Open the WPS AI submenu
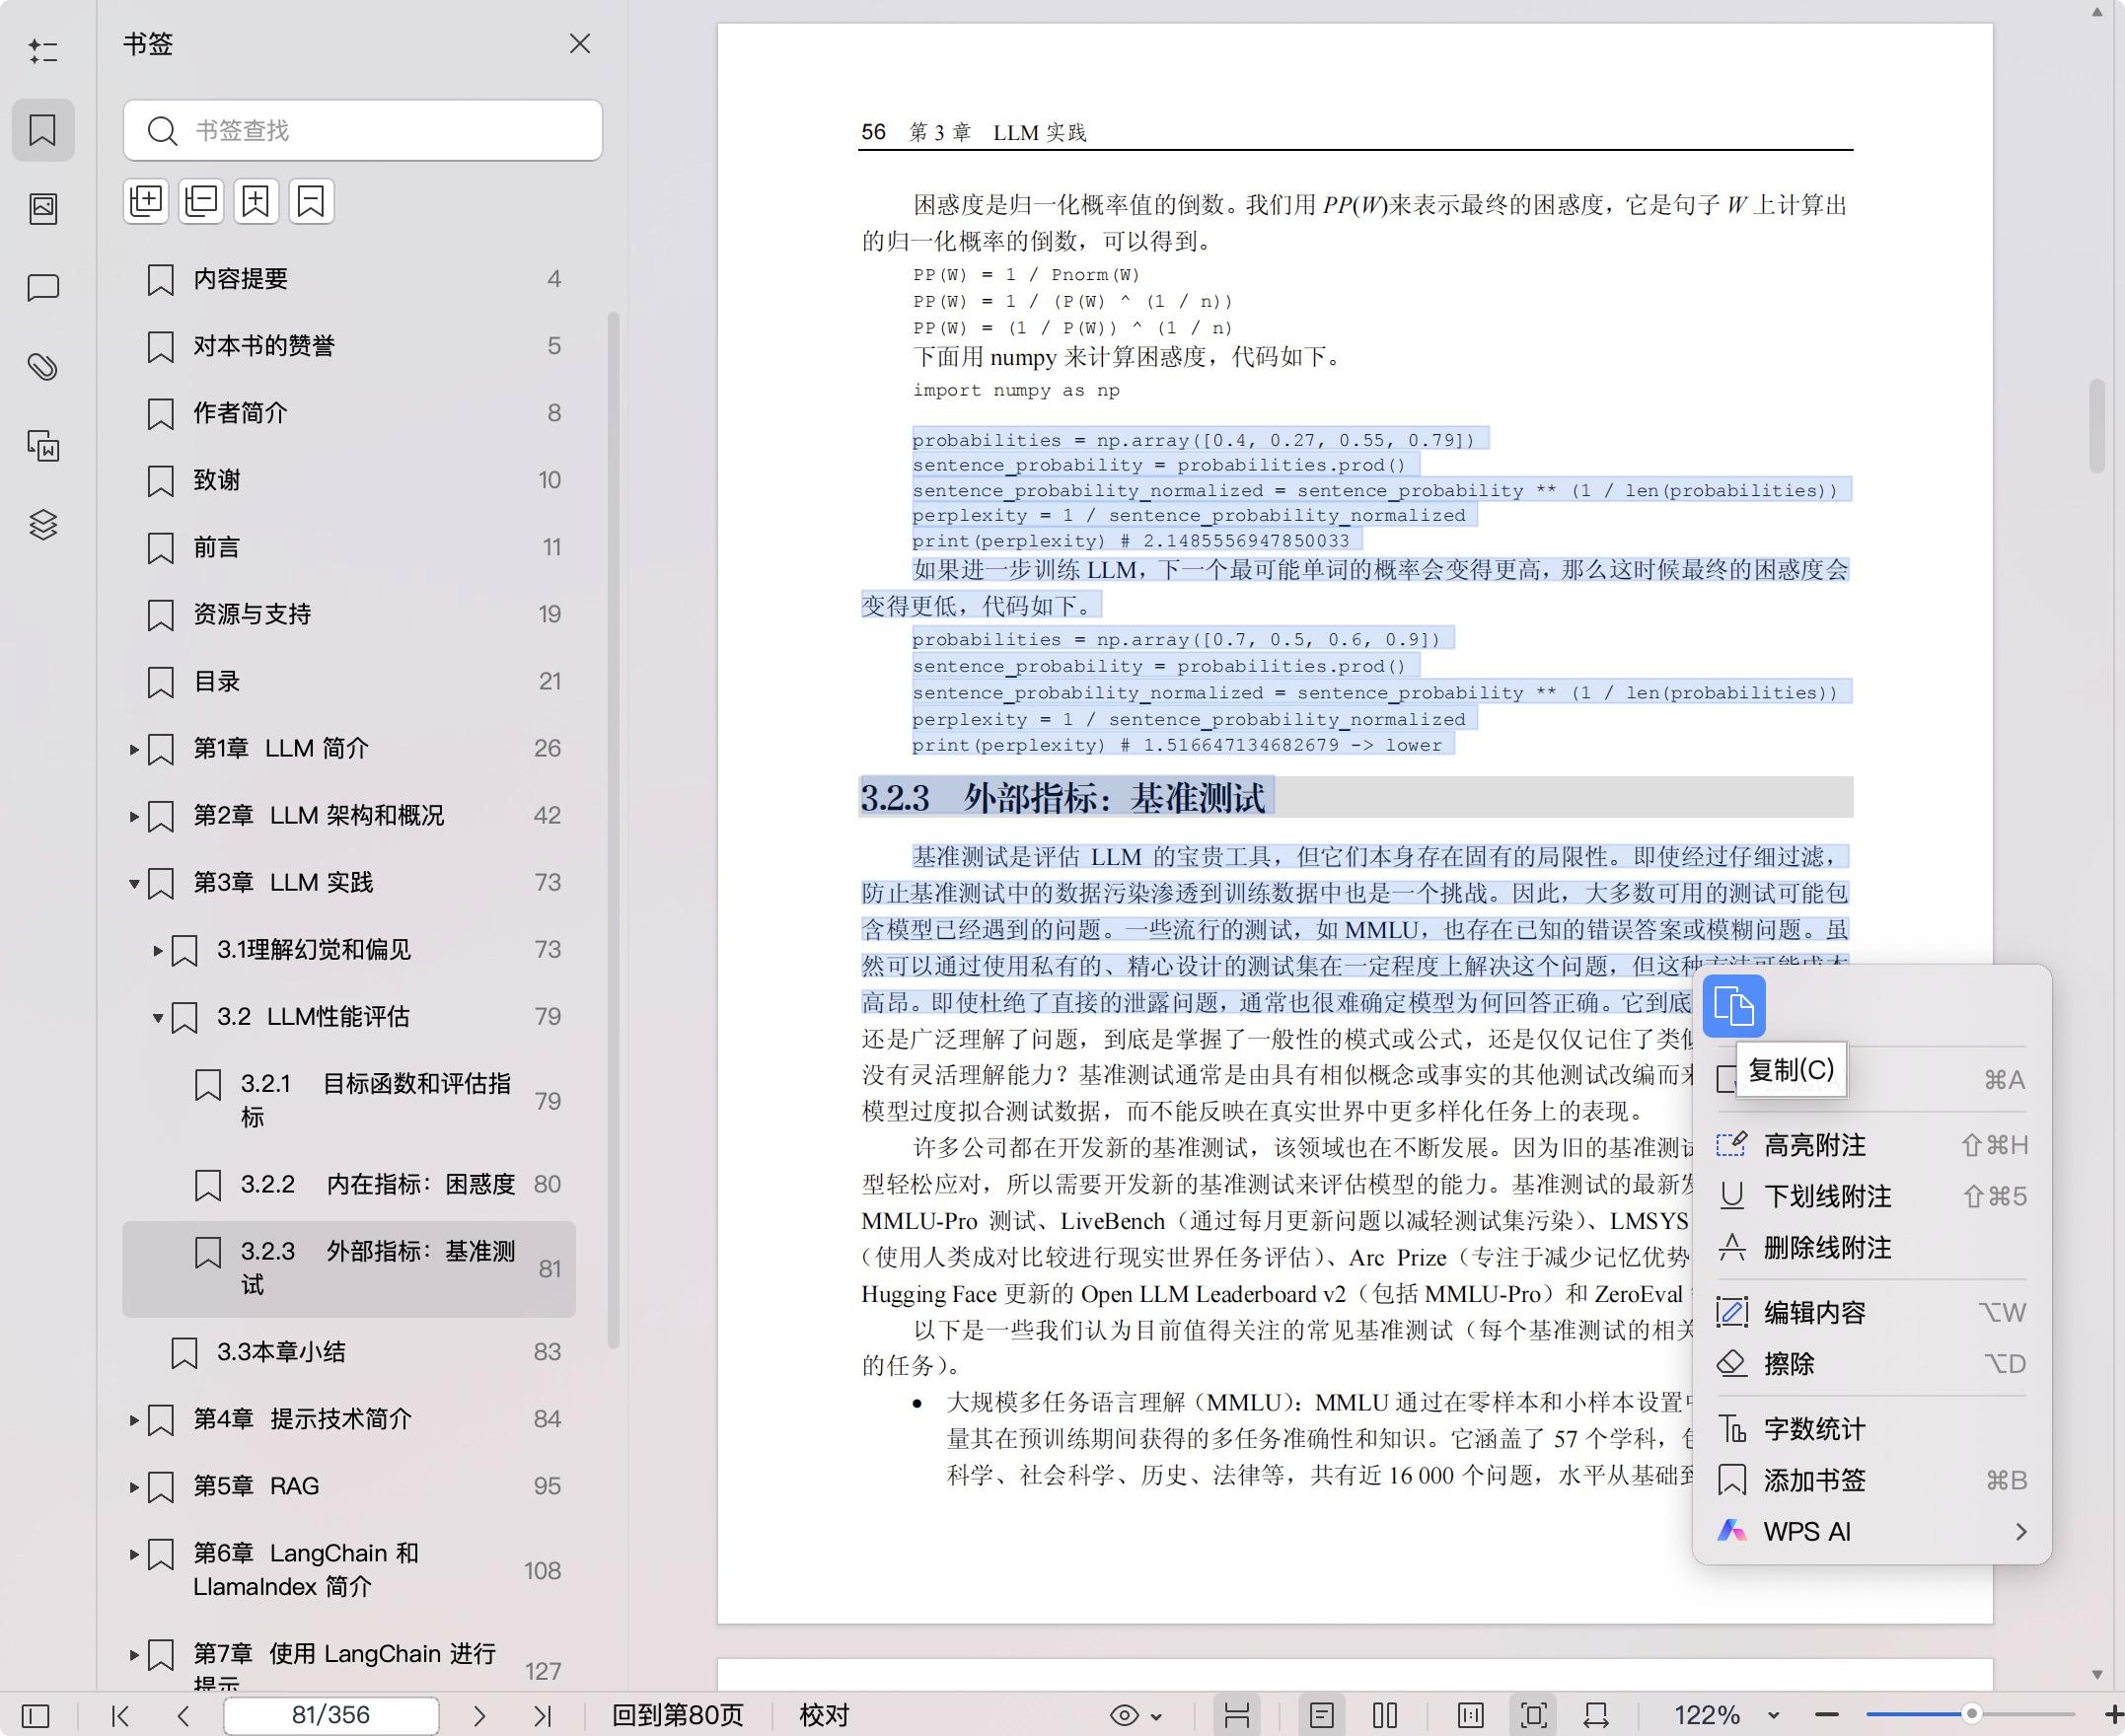 pyautogui.click(x=1871, y=1531)
